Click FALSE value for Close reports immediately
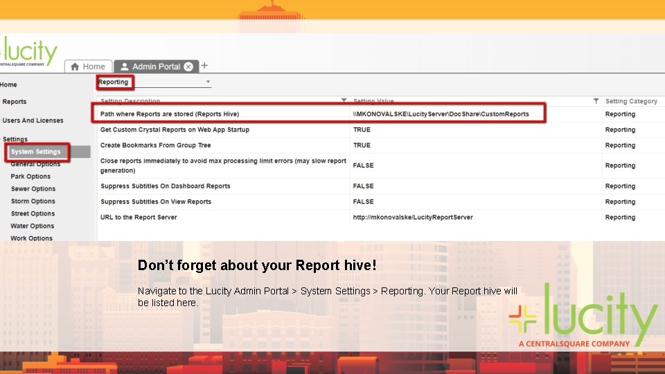 pos(363,166)
